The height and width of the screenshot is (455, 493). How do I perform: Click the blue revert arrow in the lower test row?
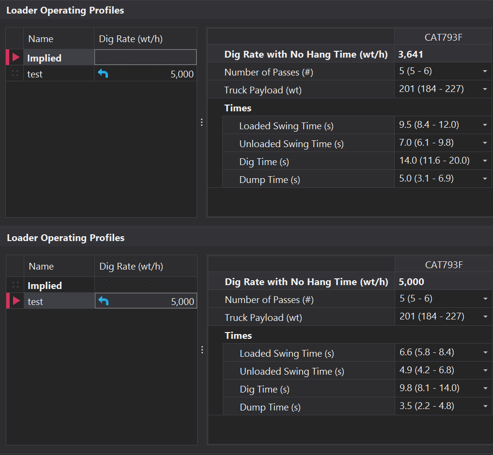click(x=104, y=301)
